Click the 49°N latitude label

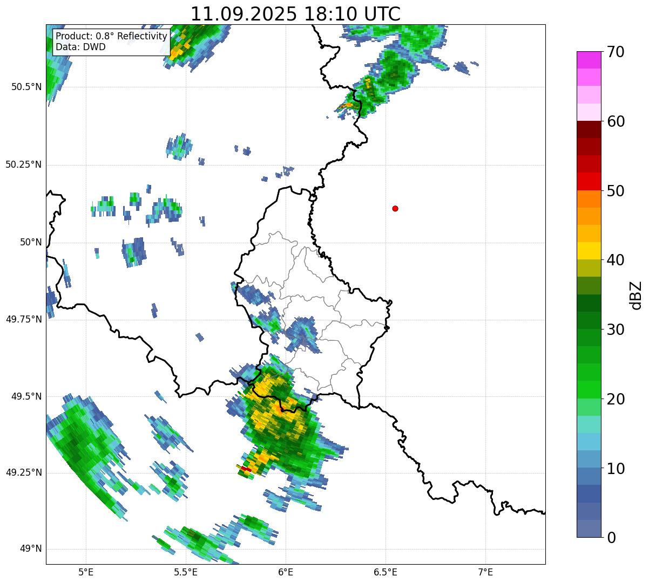tap(31, 549)
